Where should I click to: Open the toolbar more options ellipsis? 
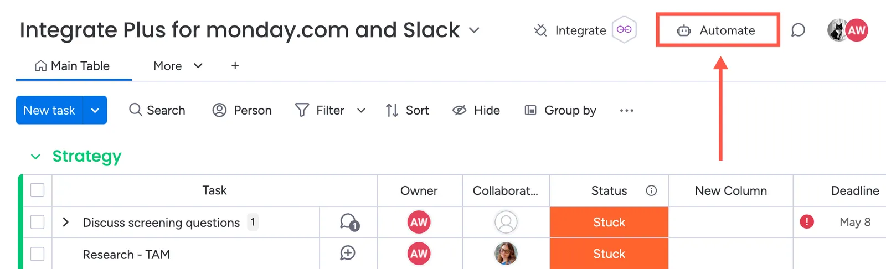[x=627, y=111]
